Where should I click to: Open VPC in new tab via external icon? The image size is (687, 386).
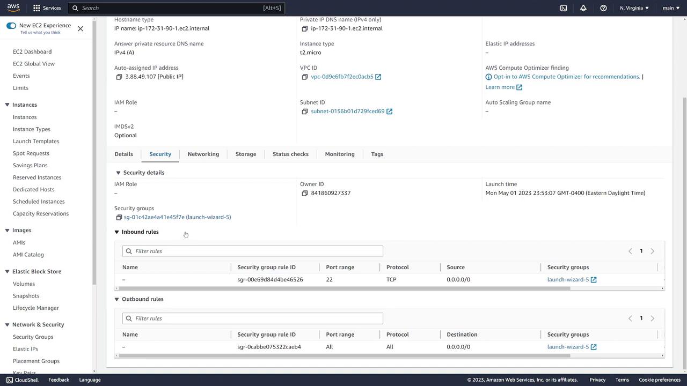pos(378,77)
